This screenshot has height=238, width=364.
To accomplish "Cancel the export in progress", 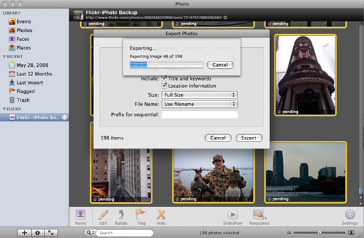I will [x=220, y=65].
